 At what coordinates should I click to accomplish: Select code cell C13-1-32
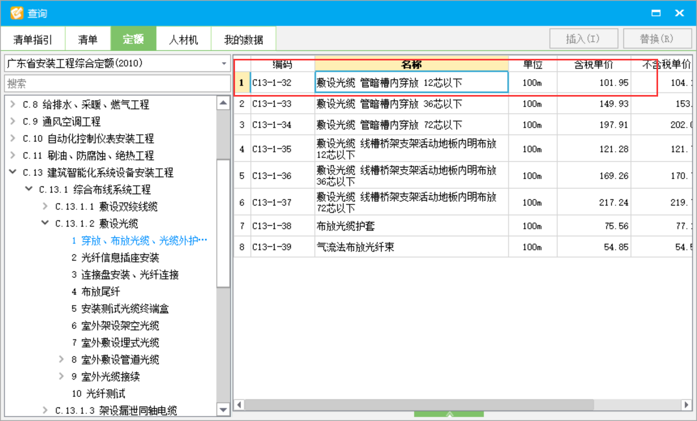[x=282, y=83]
